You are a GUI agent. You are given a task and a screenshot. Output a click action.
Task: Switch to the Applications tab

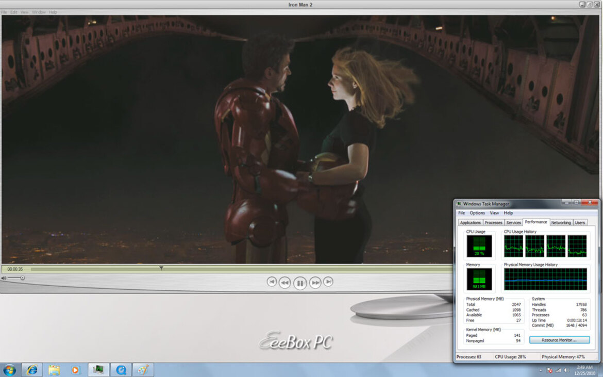[x=471, y=223]
